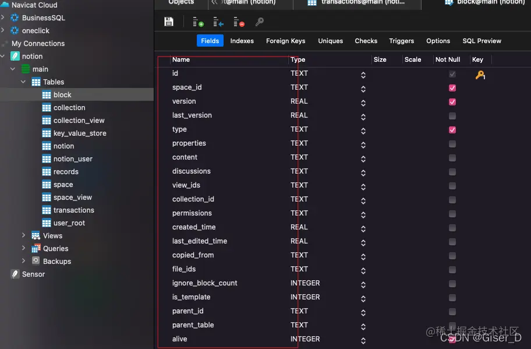The height and width of the screenshot is (349, 531).
Task: Click the parent_table field name cell
Action: [x=193, y=325]
